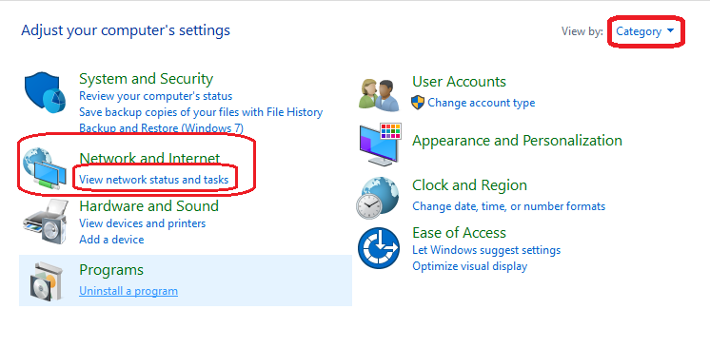This screenshot has width=710, height=348.
Task: Select Add a device link
Action: pos(111,240)
